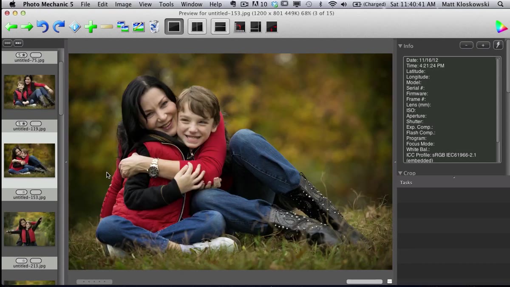Collapse the Info panel triangle

(400, 46)
